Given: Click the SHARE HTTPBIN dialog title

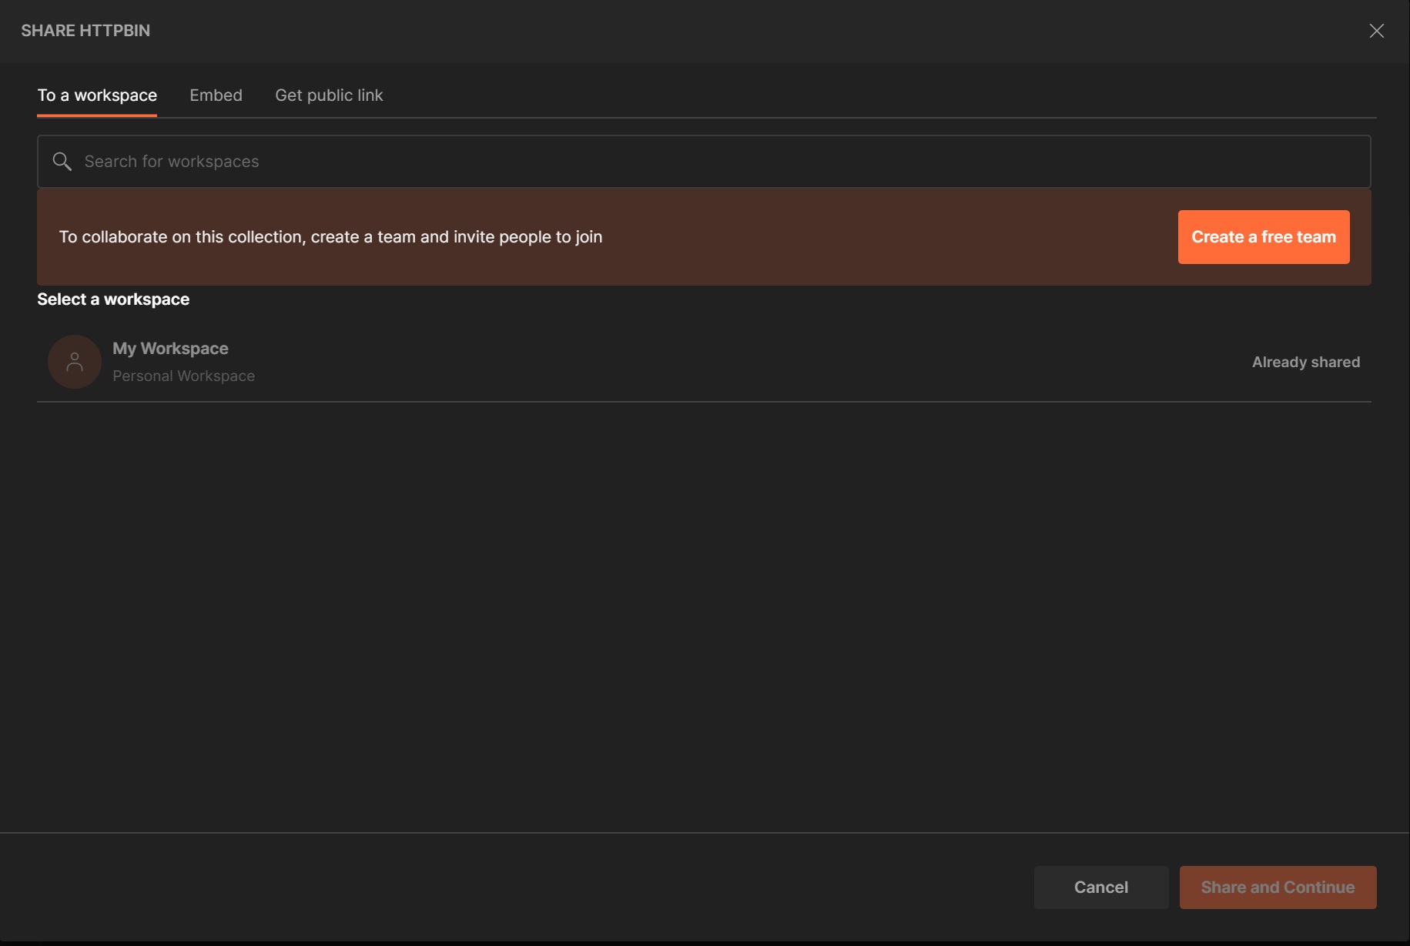Looking at the screenshot, I should 85,31.
